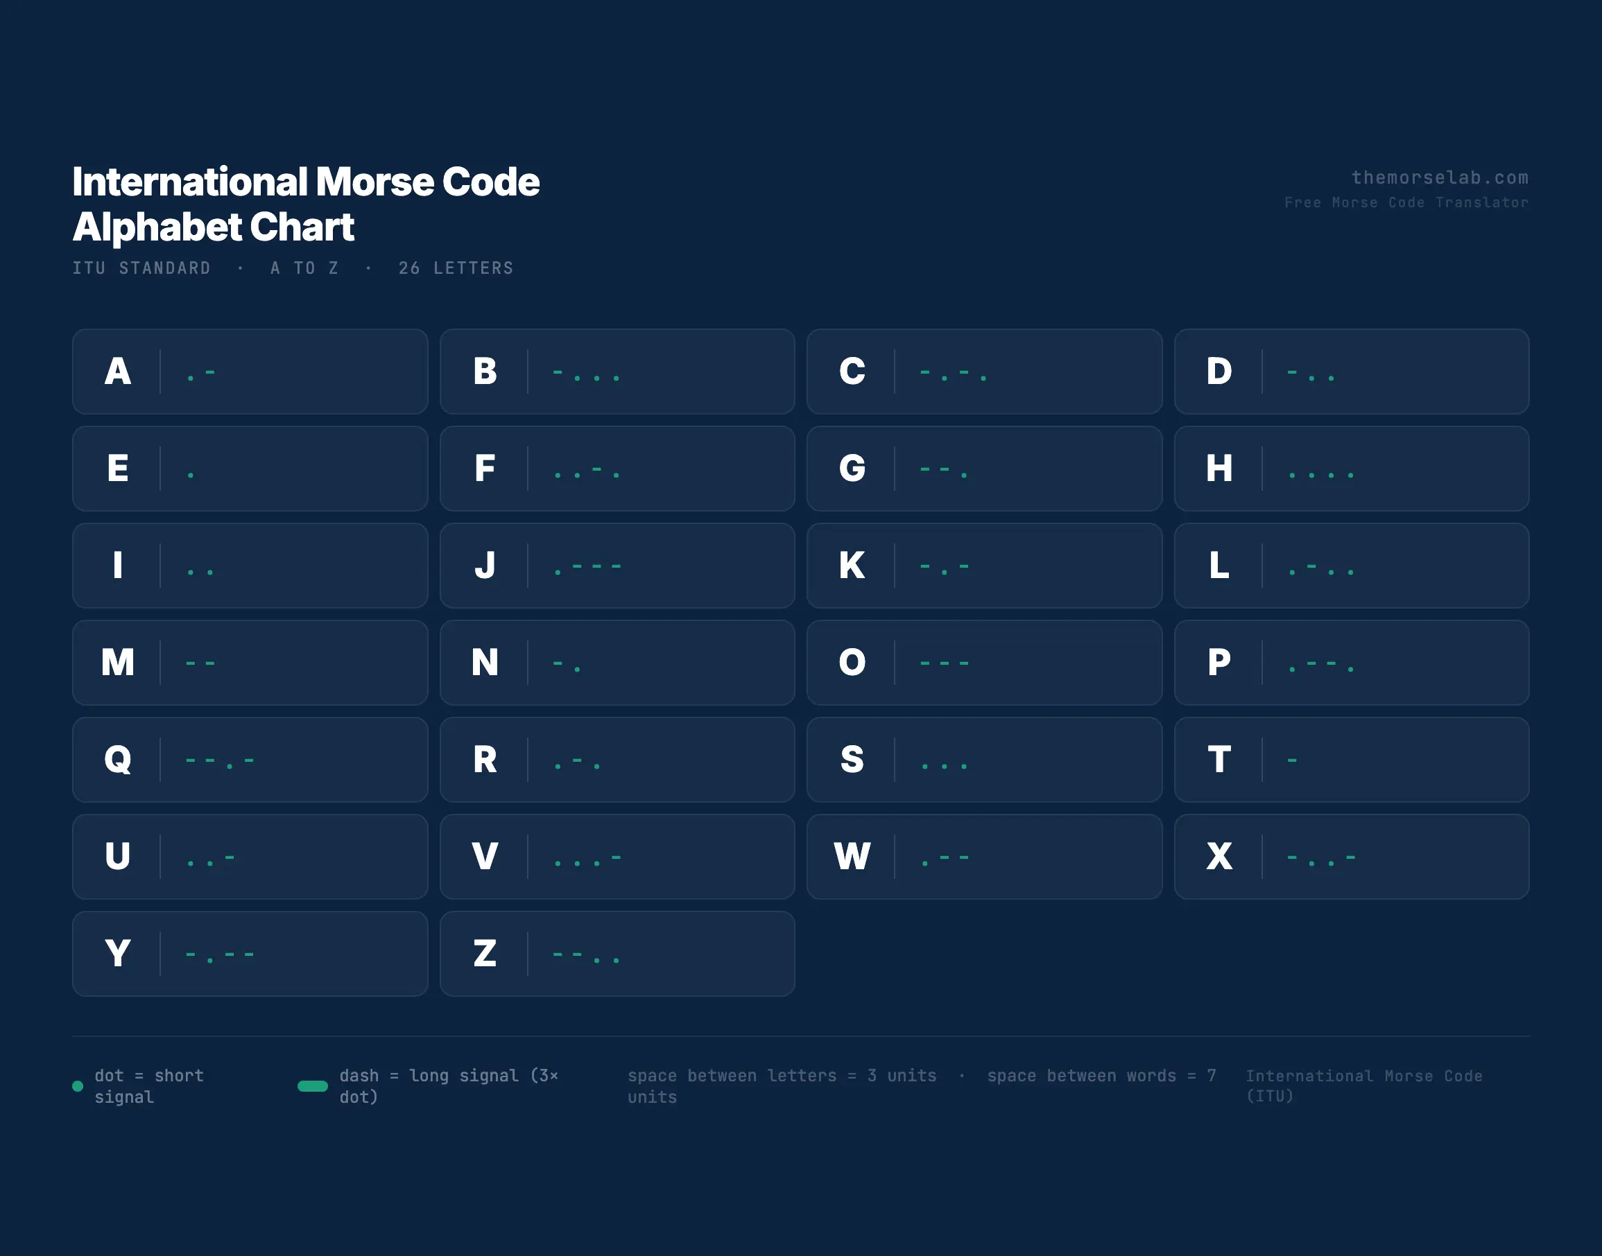Select the letter Z card
Image resolution: width=1602 pixels, height=1256 pixels.
[617, 954]
